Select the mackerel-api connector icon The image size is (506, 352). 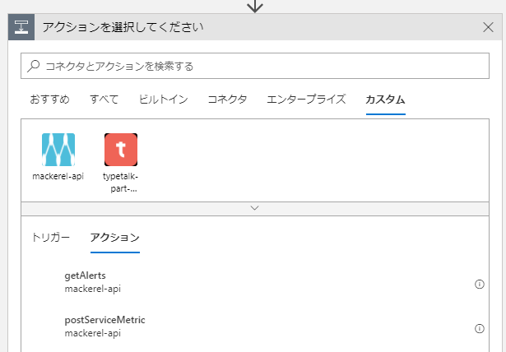click(58, 150)
